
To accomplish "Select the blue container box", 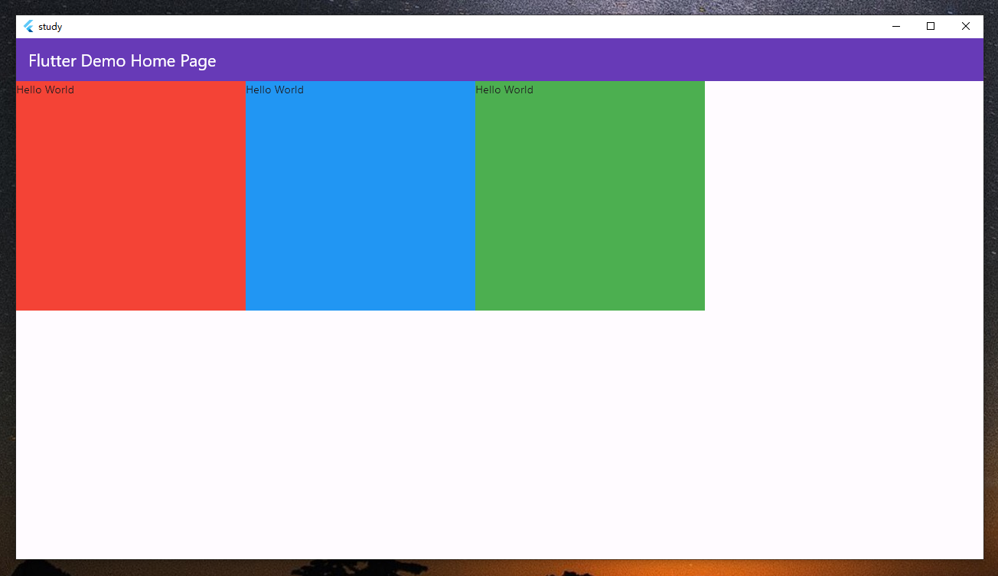I will coord(360,196).
